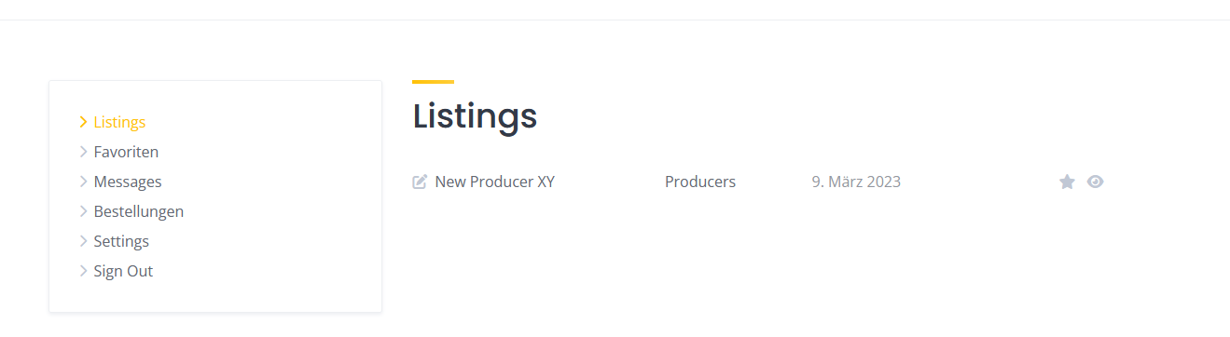Viewport: 1230px width, 337px height.
Task: Open the New Producer XY listing link
Action: tap(495, 182)
